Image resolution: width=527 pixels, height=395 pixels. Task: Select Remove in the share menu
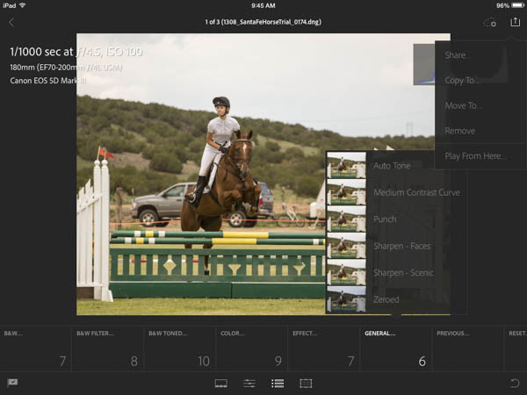pyautogui.click(x=480, y=131)
